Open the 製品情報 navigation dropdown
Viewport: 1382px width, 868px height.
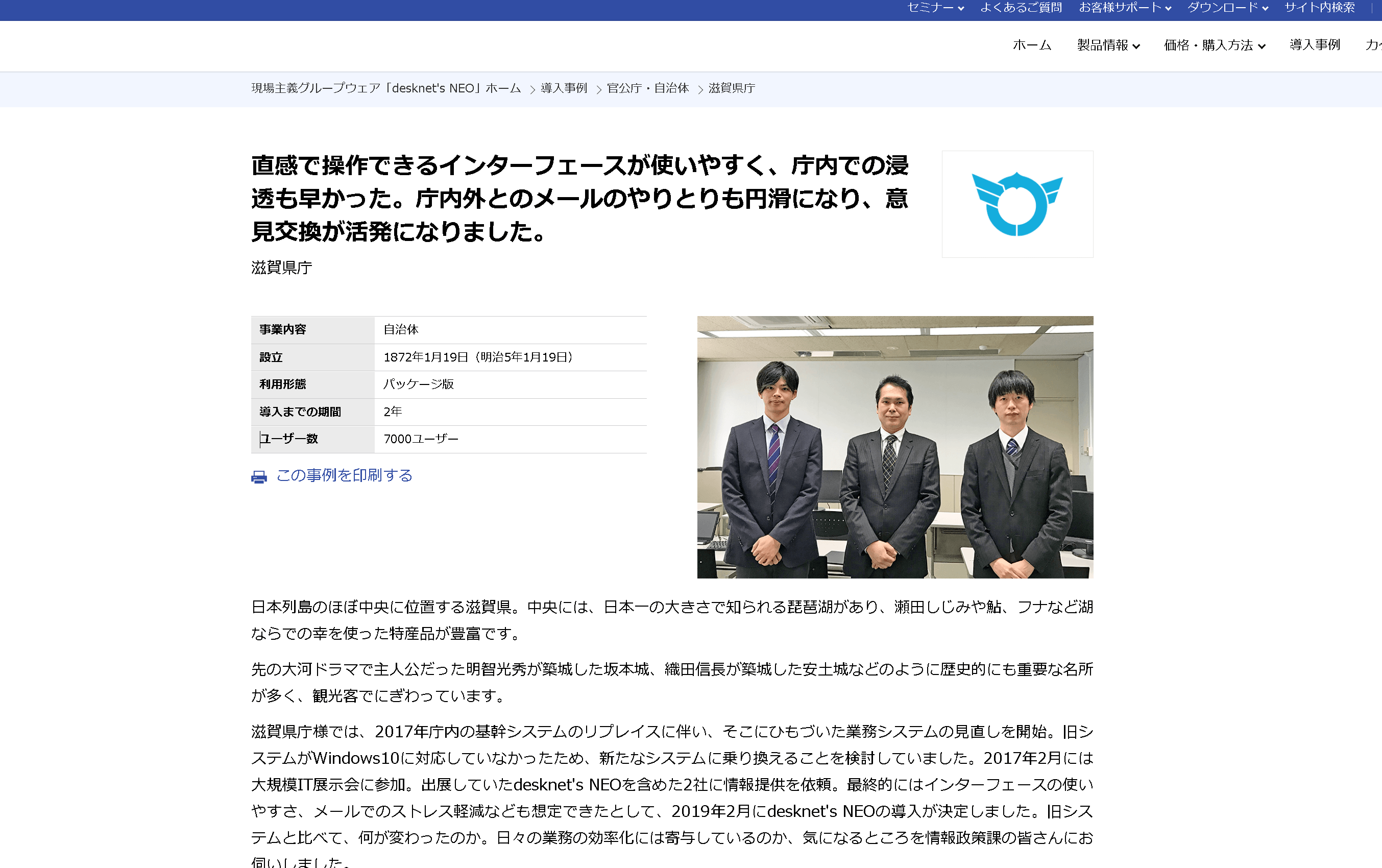pos(1108,45)
